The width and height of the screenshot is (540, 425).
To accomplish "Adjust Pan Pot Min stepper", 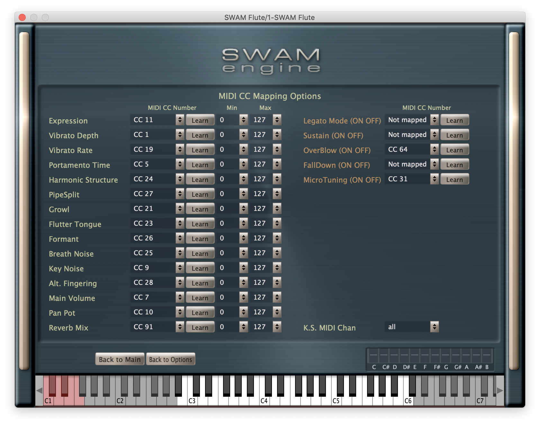I will click(244, 312).
